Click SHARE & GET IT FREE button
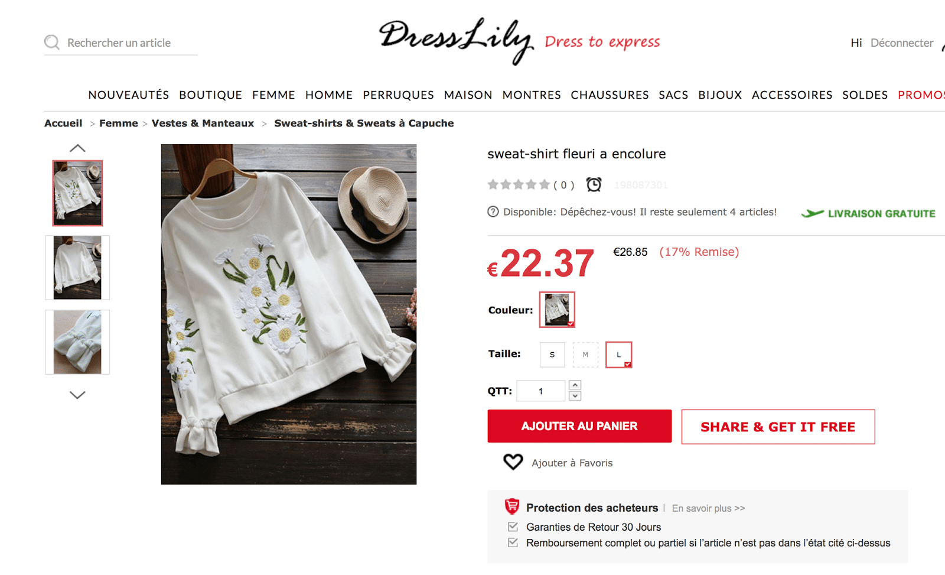The height and width of the screenshot is (575, 945). (x=778, y=427)
